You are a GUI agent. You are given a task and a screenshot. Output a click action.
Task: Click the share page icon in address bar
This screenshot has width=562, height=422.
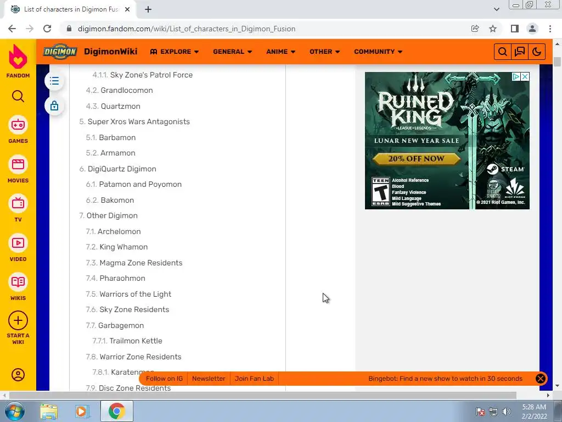pos(475,29)
